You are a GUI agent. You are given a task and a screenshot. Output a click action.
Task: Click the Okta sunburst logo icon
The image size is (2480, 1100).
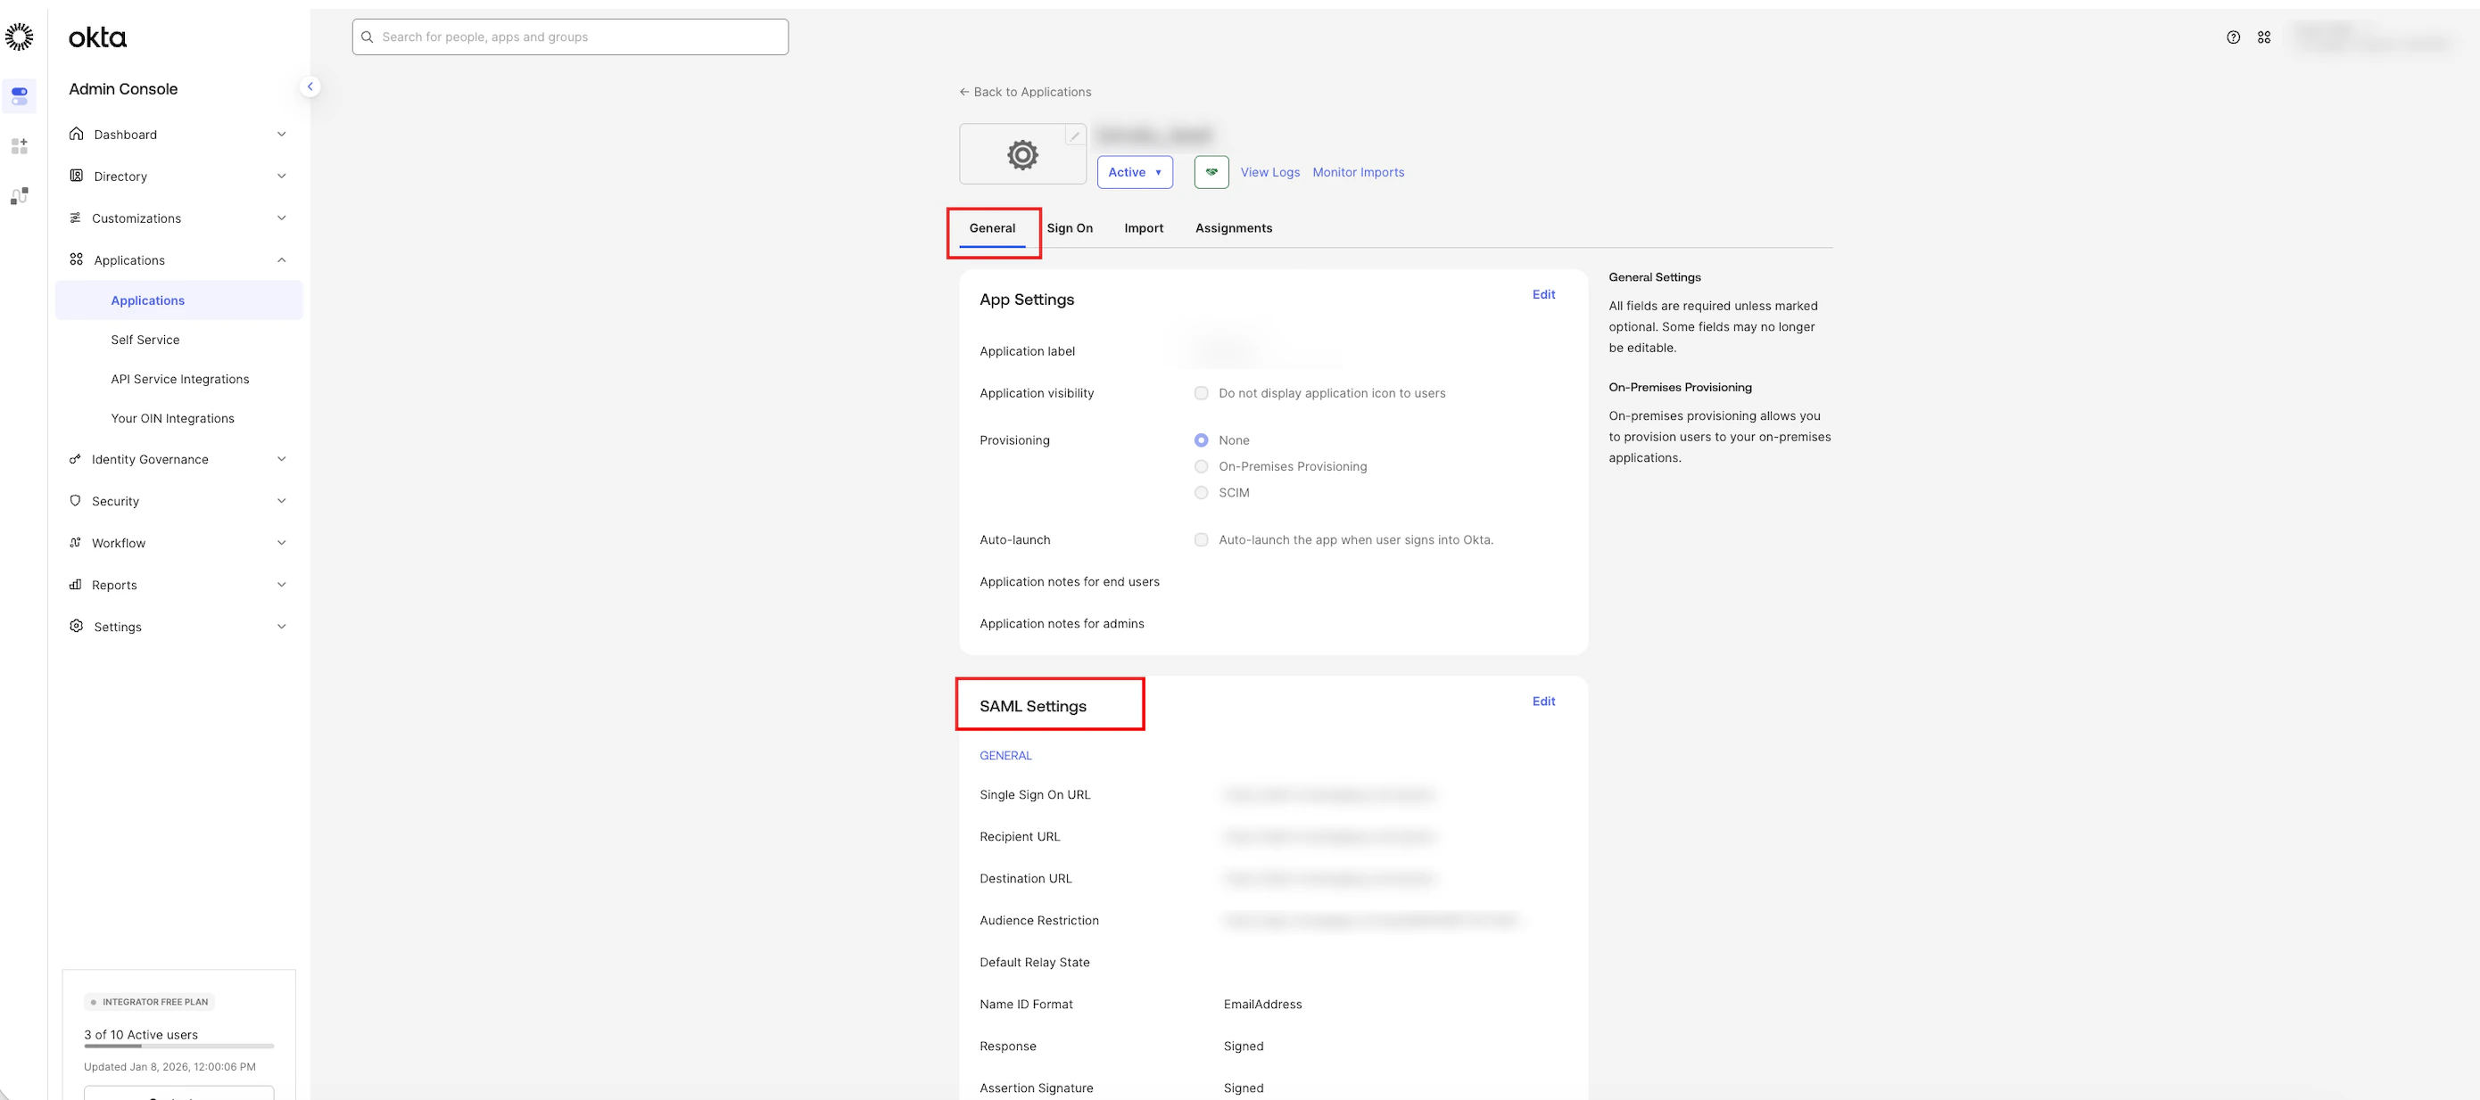(x=20, y=37)
